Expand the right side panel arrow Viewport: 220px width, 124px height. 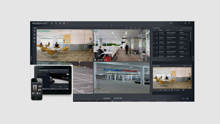tap(193, 58)
